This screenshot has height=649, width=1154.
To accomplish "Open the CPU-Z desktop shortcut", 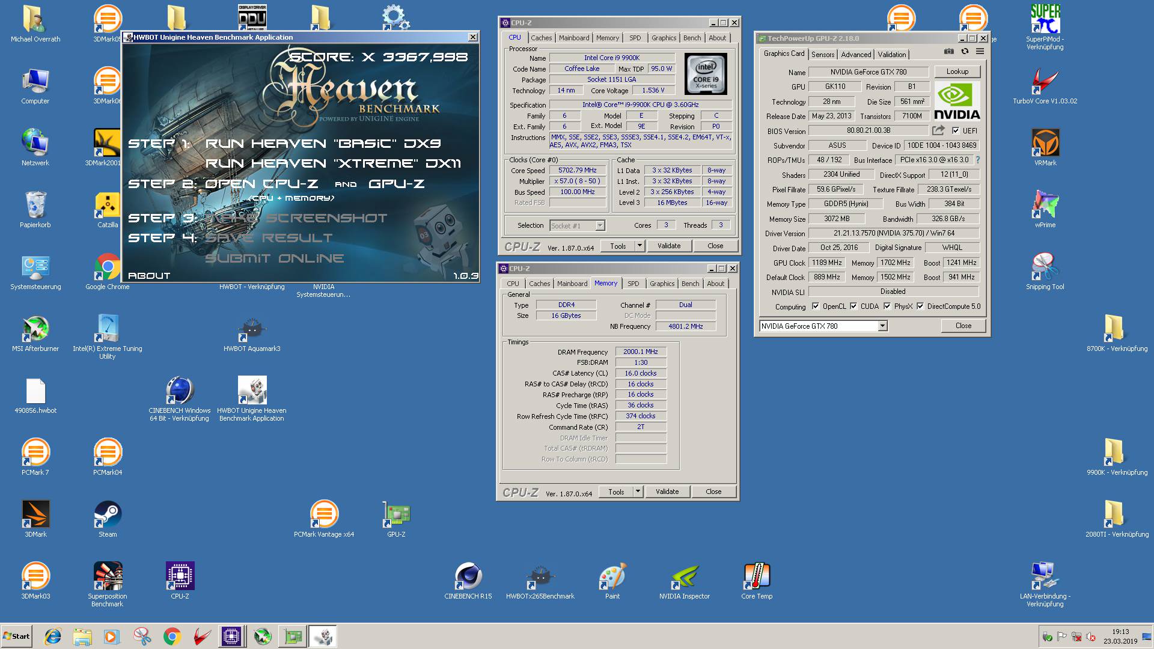I will 180,581.
